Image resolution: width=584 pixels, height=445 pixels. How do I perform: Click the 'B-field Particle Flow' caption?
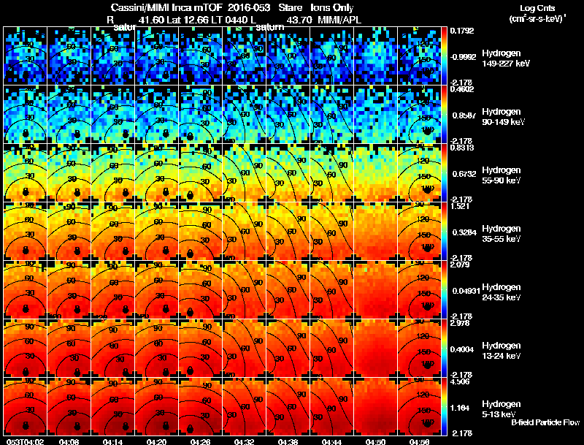pyautogui.click(x=545, y=422)
